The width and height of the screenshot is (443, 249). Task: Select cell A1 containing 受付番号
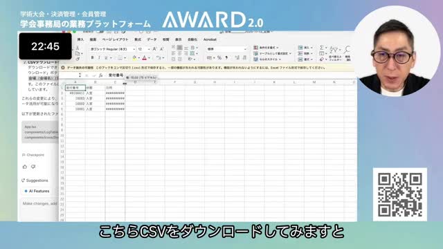point(75,88)
